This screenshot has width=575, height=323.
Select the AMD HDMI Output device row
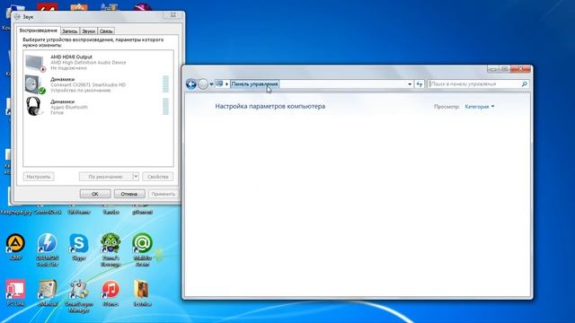[98, 62]
